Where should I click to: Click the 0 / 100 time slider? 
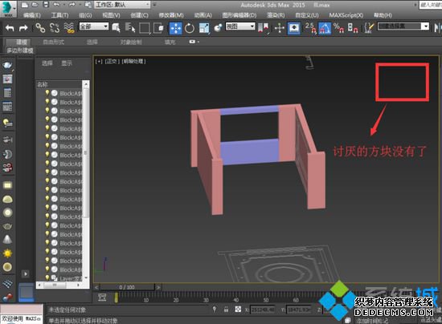[127, 287]
